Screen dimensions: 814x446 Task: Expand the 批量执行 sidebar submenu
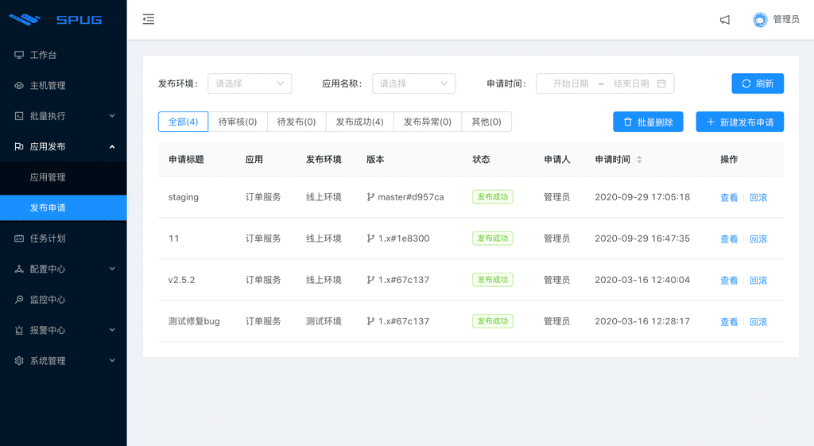tap(64, 116)
